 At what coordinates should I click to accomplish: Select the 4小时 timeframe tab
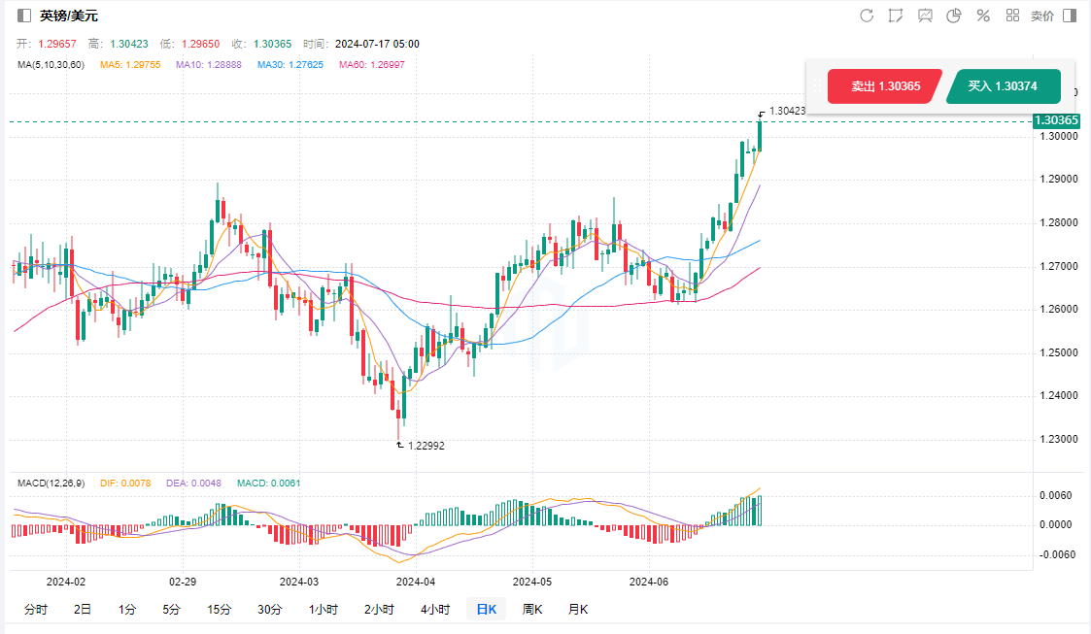coord(435,610)
